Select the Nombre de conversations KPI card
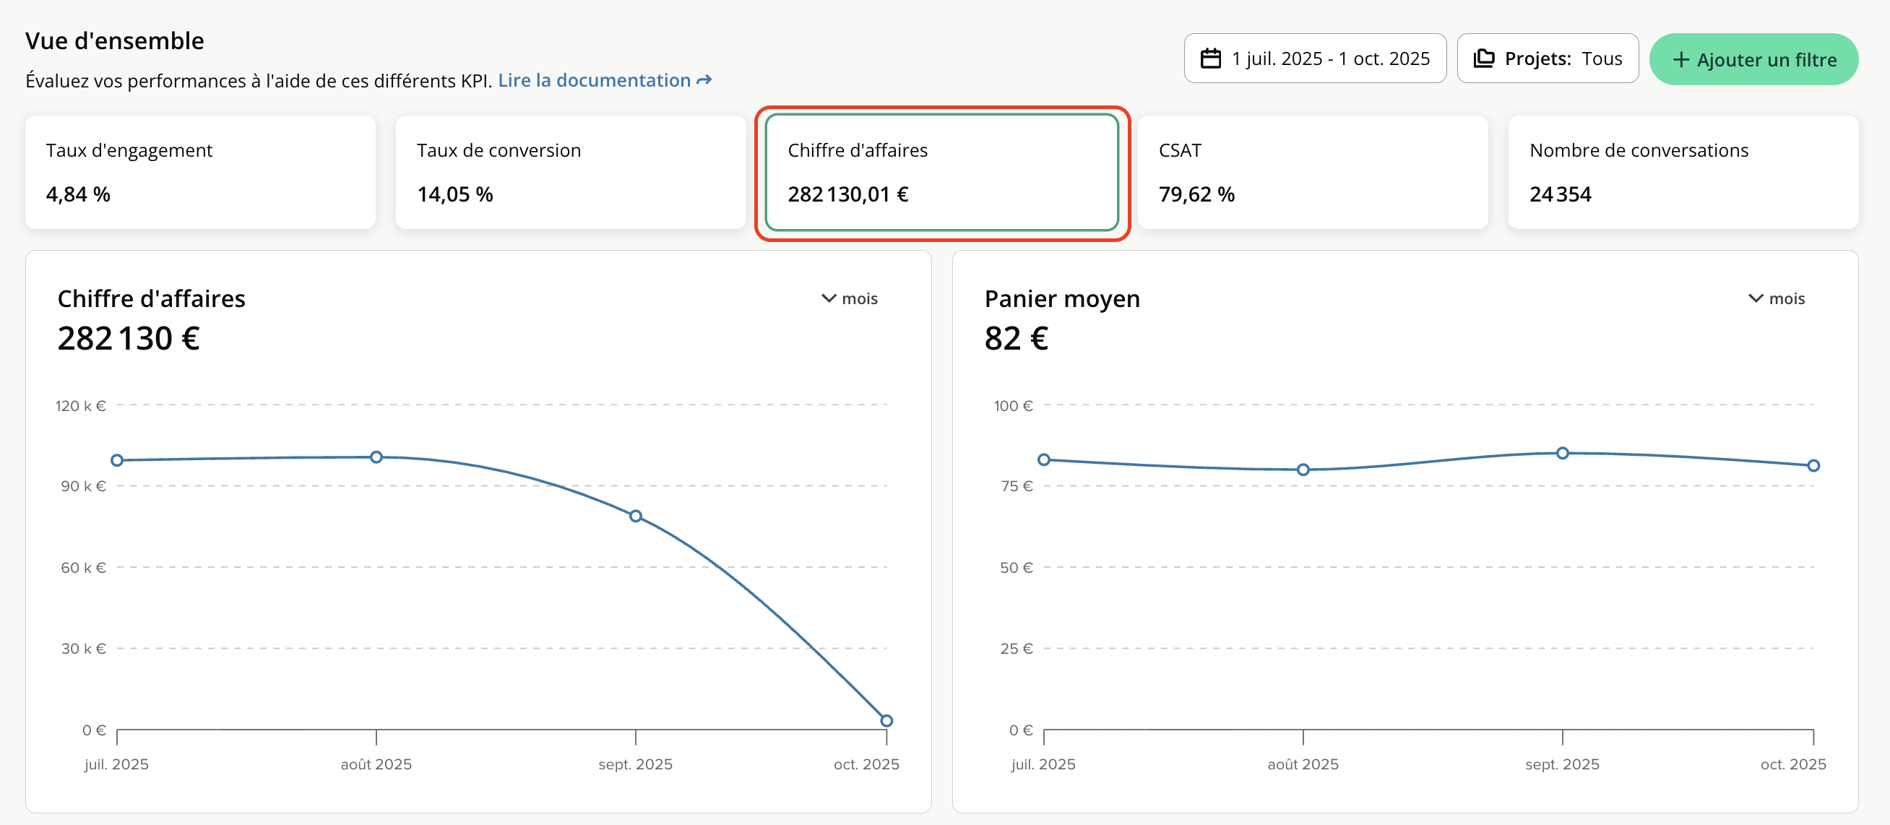Screen dimensions: 1890x825 pyautogui.click(x=1683, y=173)
